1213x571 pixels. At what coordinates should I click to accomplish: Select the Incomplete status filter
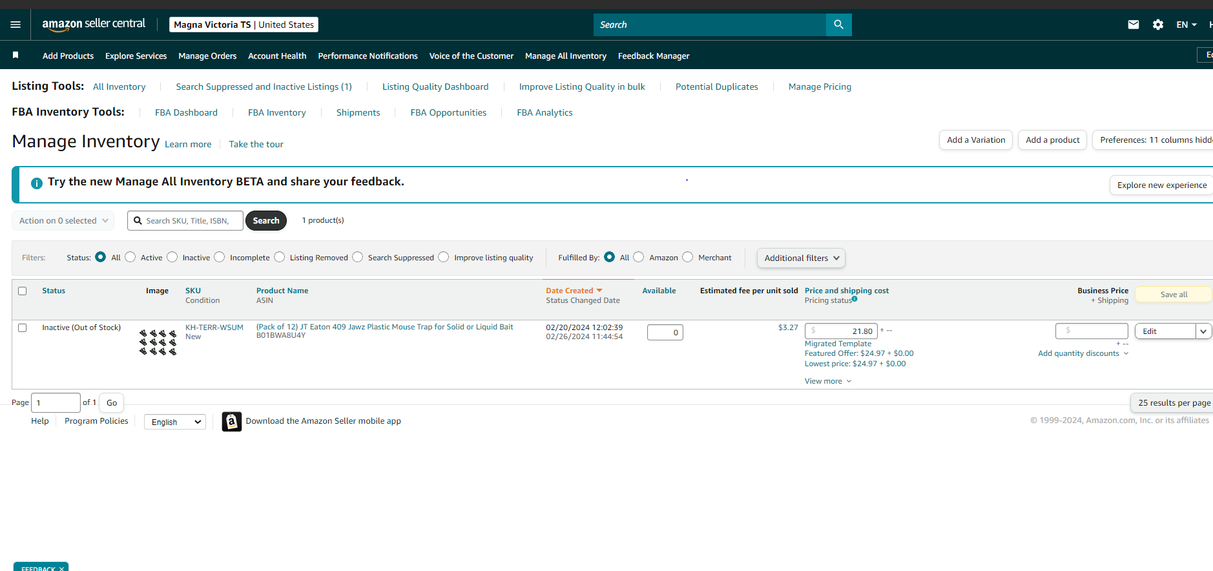(x=220, y=257)
